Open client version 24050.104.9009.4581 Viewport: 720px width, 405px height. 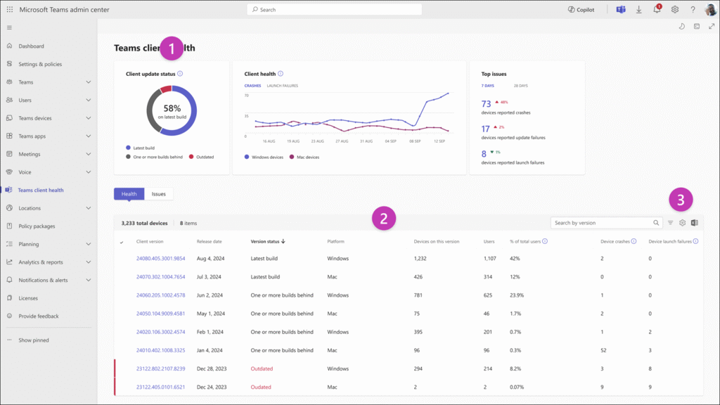[161, 314]
